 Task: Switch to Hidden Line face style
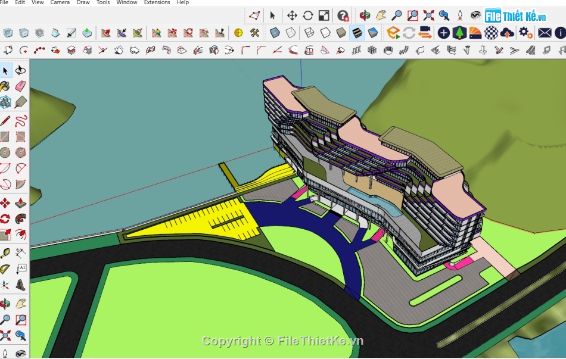click(325, 33)
